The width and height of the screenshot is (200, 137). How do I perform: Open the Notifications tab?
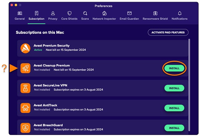point(179,16)
